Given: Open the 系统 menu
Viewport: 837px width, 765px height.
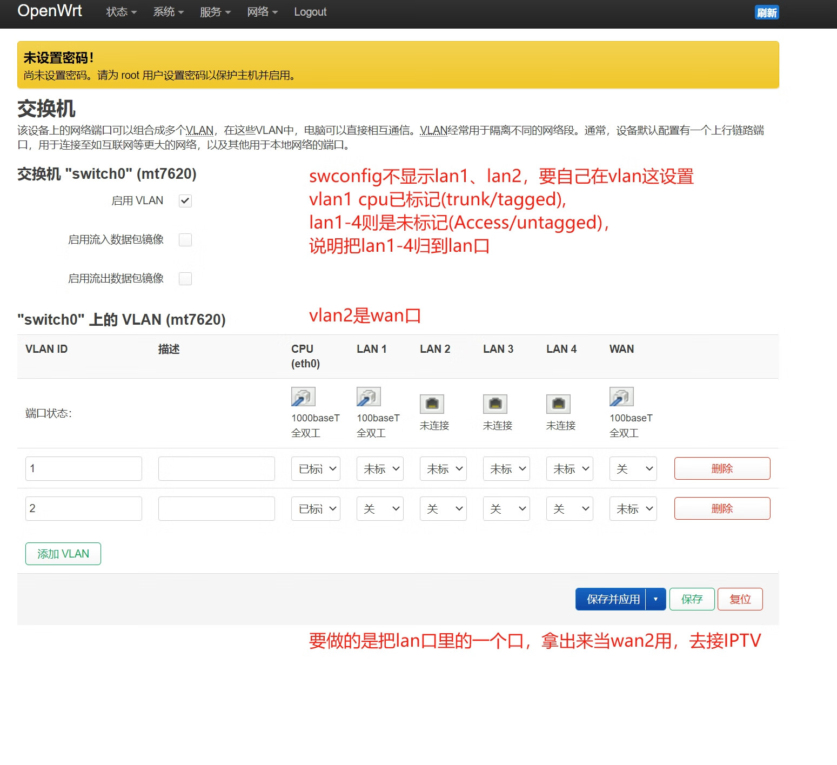Looking at the screenshot, I should point(168,11).
